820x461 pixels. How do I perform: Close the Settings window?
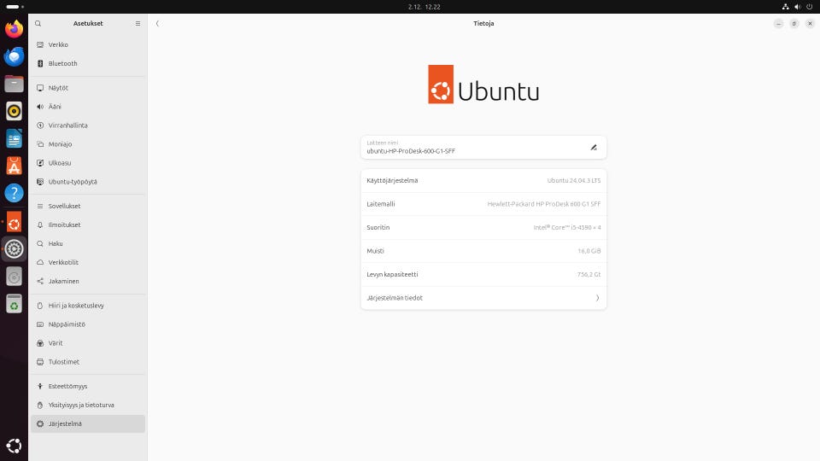(810, 24)
